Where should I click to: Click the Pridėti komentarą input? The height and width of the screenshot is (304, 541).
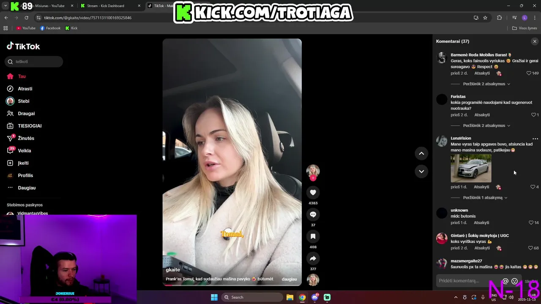point(468,281)
